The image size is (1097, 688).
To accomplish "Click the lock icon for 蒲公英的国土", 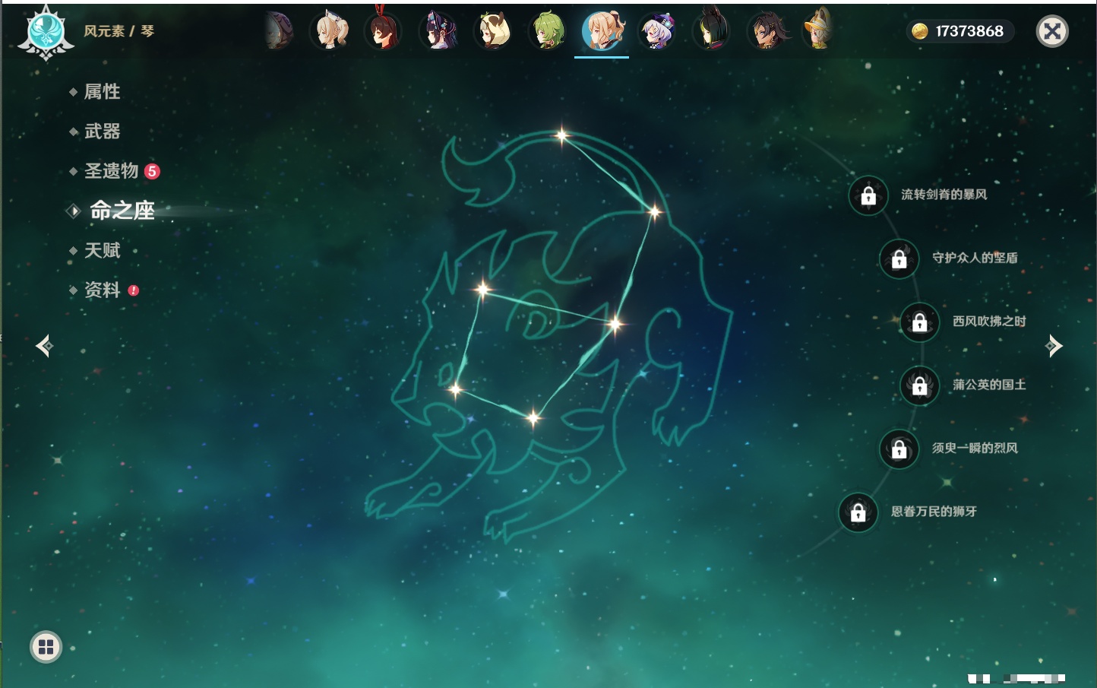I will [x=920, y=386].
